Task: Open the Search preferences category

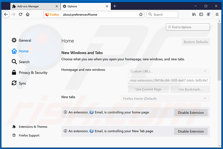Action: point(24,62)
